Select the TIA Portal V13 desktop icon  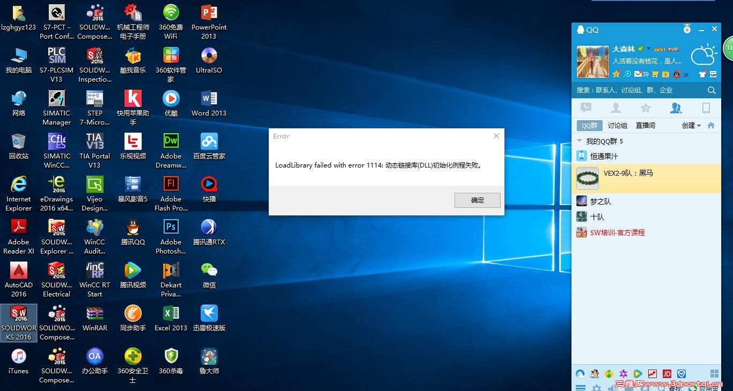click(94, 151)
